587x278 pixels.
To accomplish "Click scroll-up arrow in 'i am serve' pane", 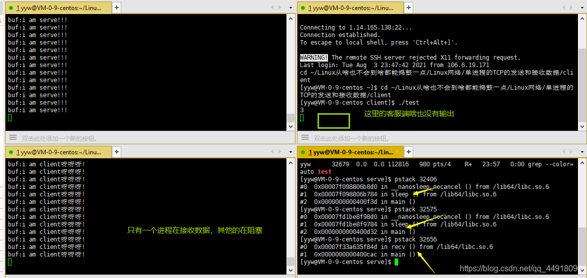I will pos(290,18).
